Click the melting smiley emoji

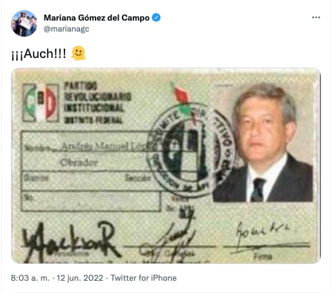[x=79, y=53]
